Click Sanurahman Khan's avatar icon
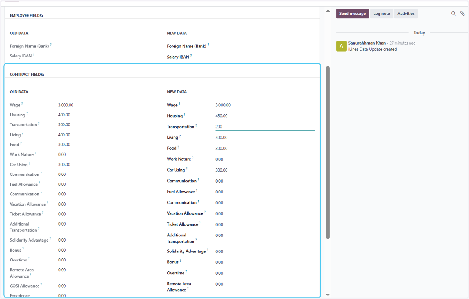 [x=341, y=46]
